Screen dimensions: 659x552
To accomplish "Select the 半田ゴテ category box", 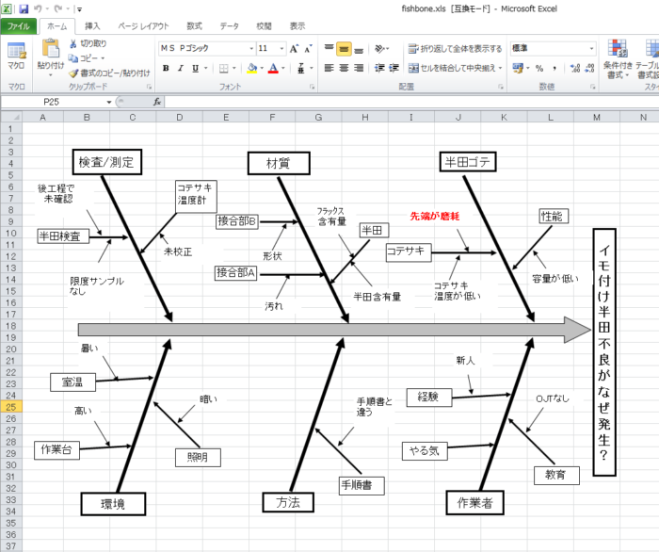I will tap(468, 162).
